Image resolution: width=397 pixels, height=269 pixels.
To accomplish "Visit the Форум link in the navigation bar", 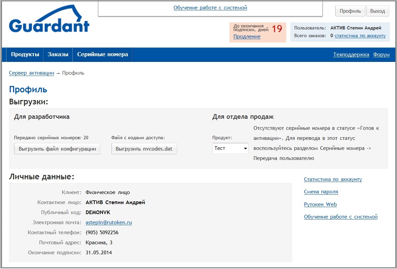I will pos(381,55).
